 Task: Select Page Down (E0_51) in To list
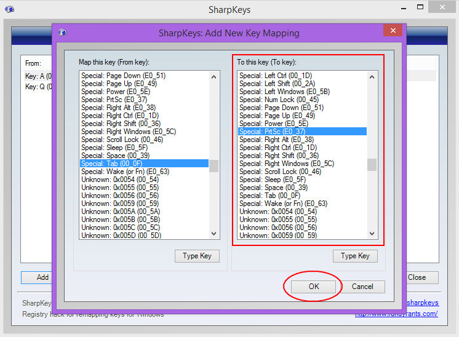[302, 108]
